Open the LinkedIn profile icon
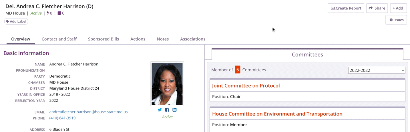The image size is (410, 132). (x=174, y=110)
